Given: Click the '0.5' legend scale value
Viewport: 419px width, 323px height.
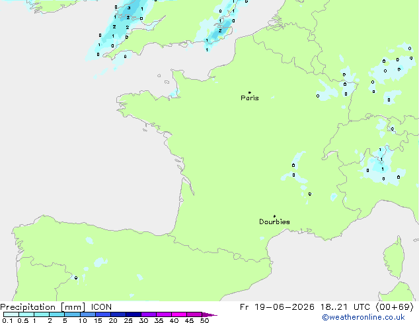Looking at the screenshot, I should click(x=22, y=320).
